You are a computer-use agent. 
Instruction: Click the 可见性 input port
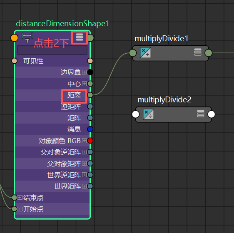[x=14, y=61]
